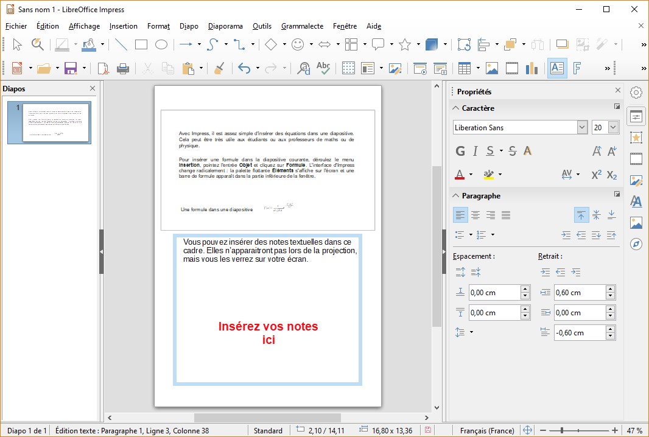Click the Print icon in toolbar

(123, 68)
